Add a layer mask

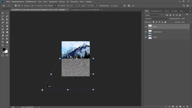(x=173, y=106)
